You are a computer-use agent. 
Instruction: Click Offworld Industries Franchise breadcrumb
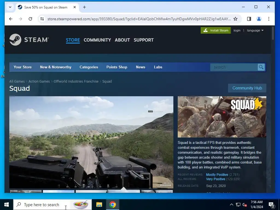pyautogui.click(x=76, y=81)
